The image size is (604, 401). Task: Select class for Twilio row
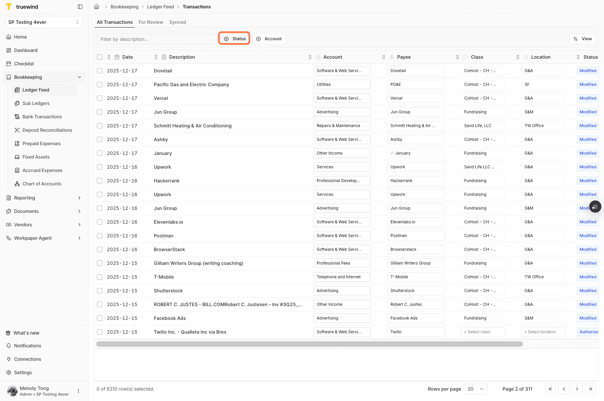(483, 332)
